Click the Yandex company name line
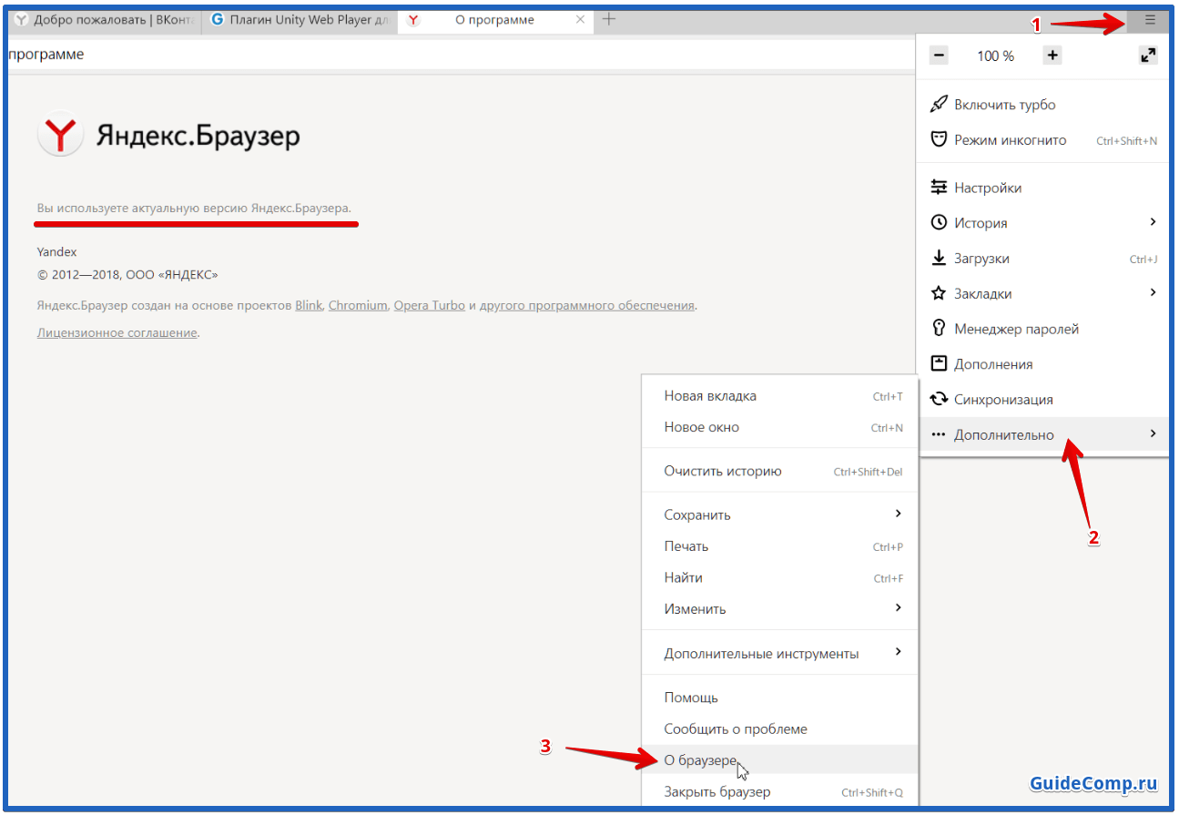 click(x=56, y=251)
